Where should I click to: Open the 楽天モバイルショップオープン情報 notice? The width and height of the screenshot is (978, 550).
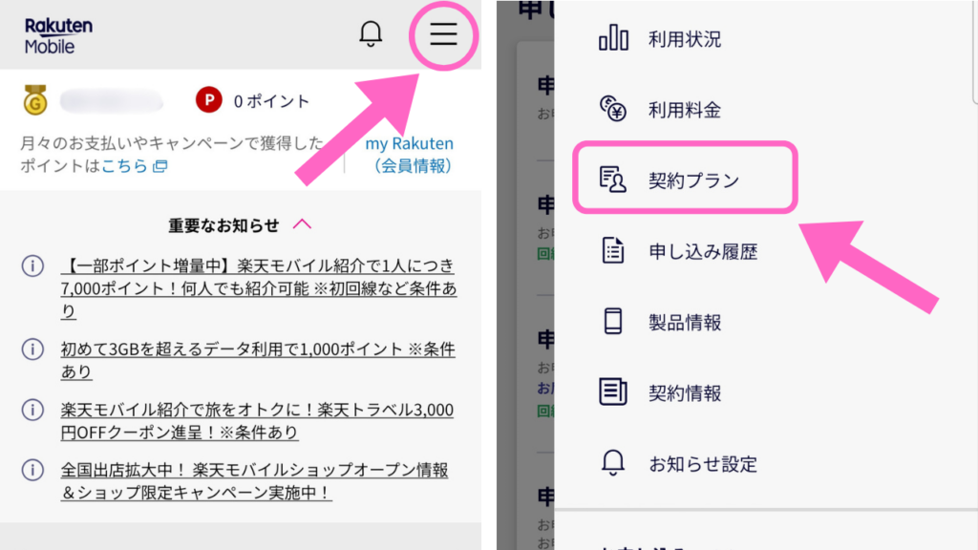(x=254, y=481)
